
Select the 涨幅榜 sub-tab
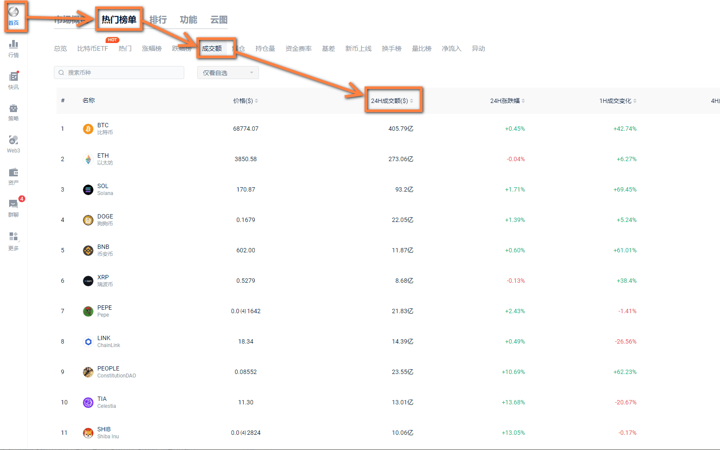tap(152, 49)
